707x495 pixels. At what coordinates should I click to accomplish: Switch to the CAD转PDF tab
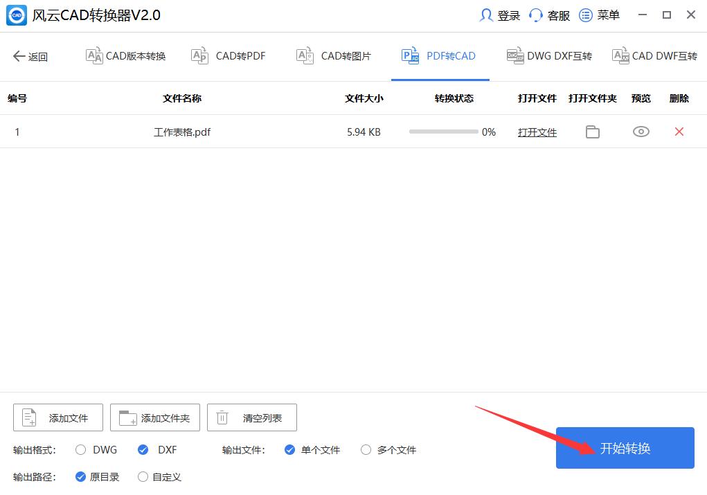pos(229,56)
